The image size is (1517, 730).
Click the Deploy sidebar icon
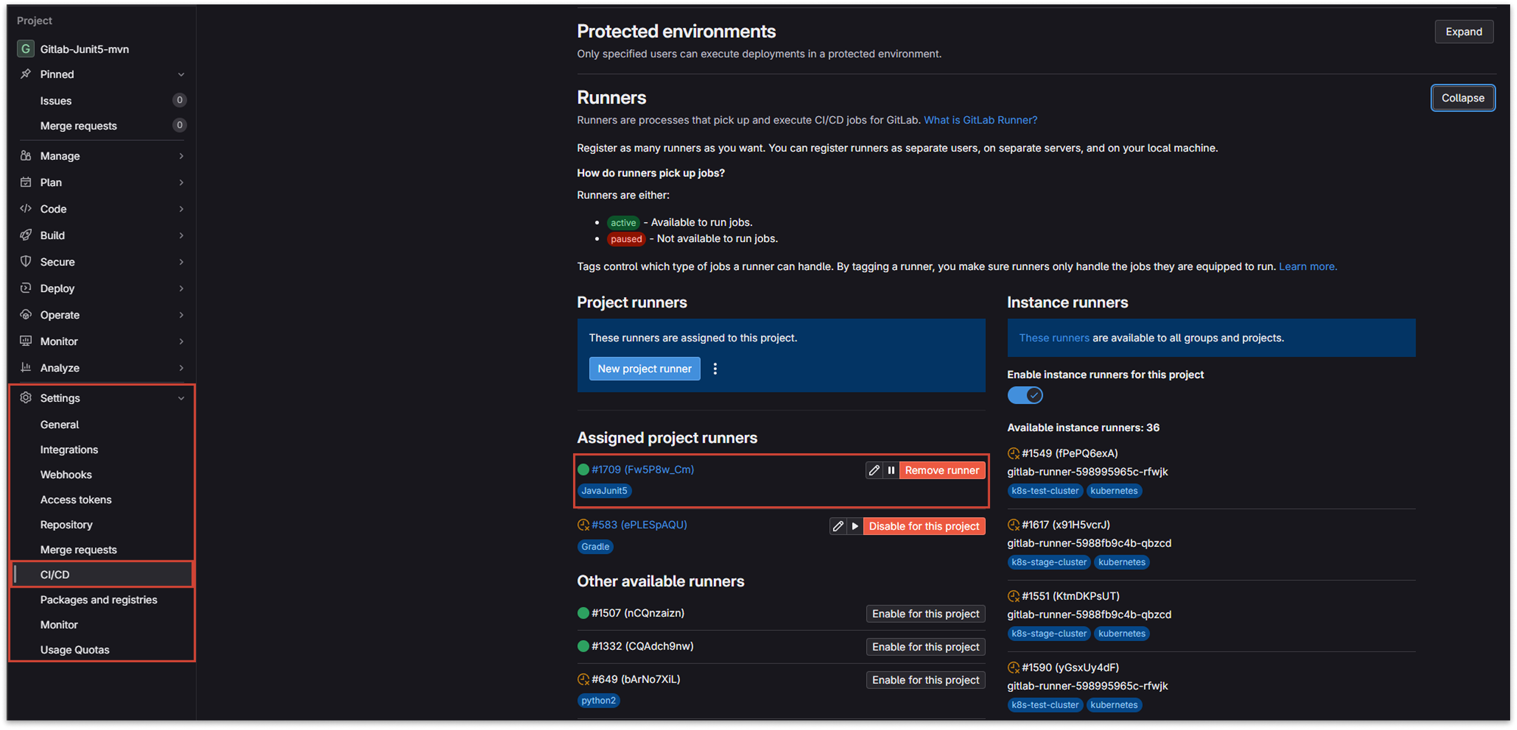tap(26, 288)
